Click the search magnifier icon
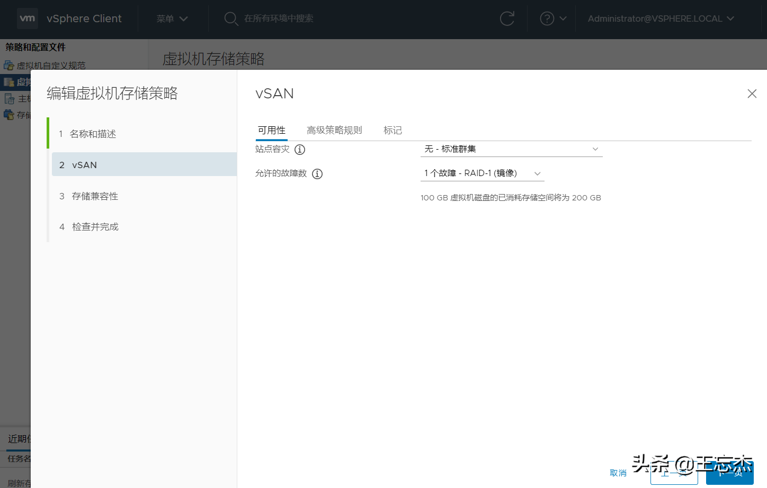Screen dimensions: 767x488 (231, 19)
